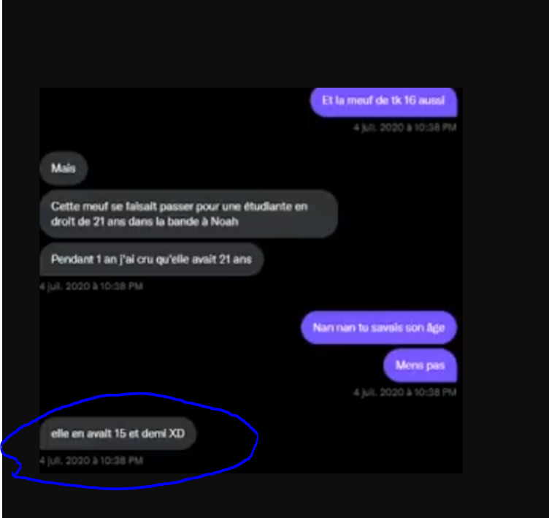Click the "elle en avait 15 et demi XD" message
Image resolution: width=549 pixels, height=518 pixels.
(x=118, y=434)
